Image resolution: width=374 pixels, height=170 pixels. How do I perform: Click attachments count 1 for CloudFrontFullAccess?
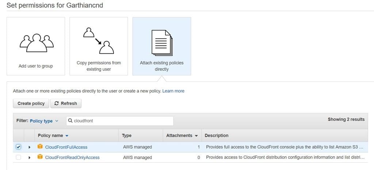click(198, 147)
